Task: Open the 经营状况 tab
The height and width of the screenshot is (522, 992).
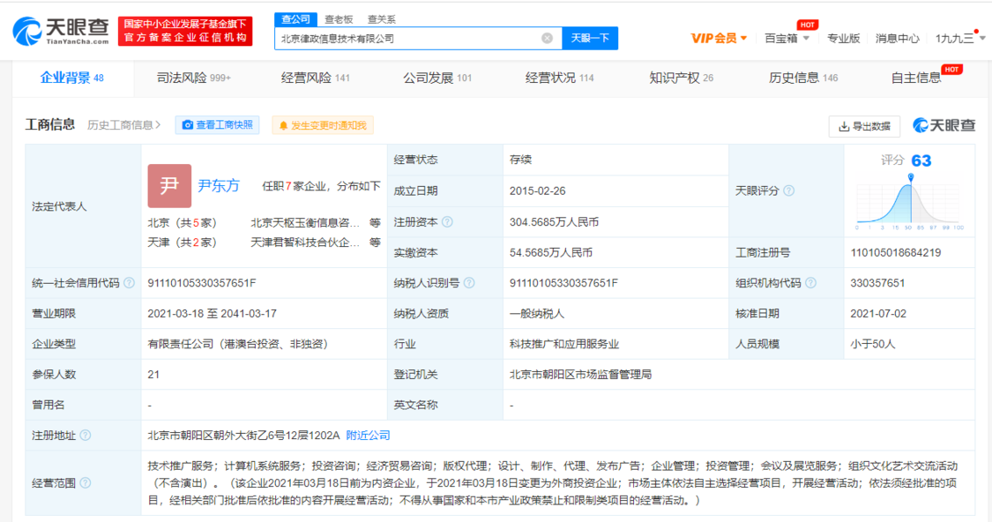Action: click(559, 78)
